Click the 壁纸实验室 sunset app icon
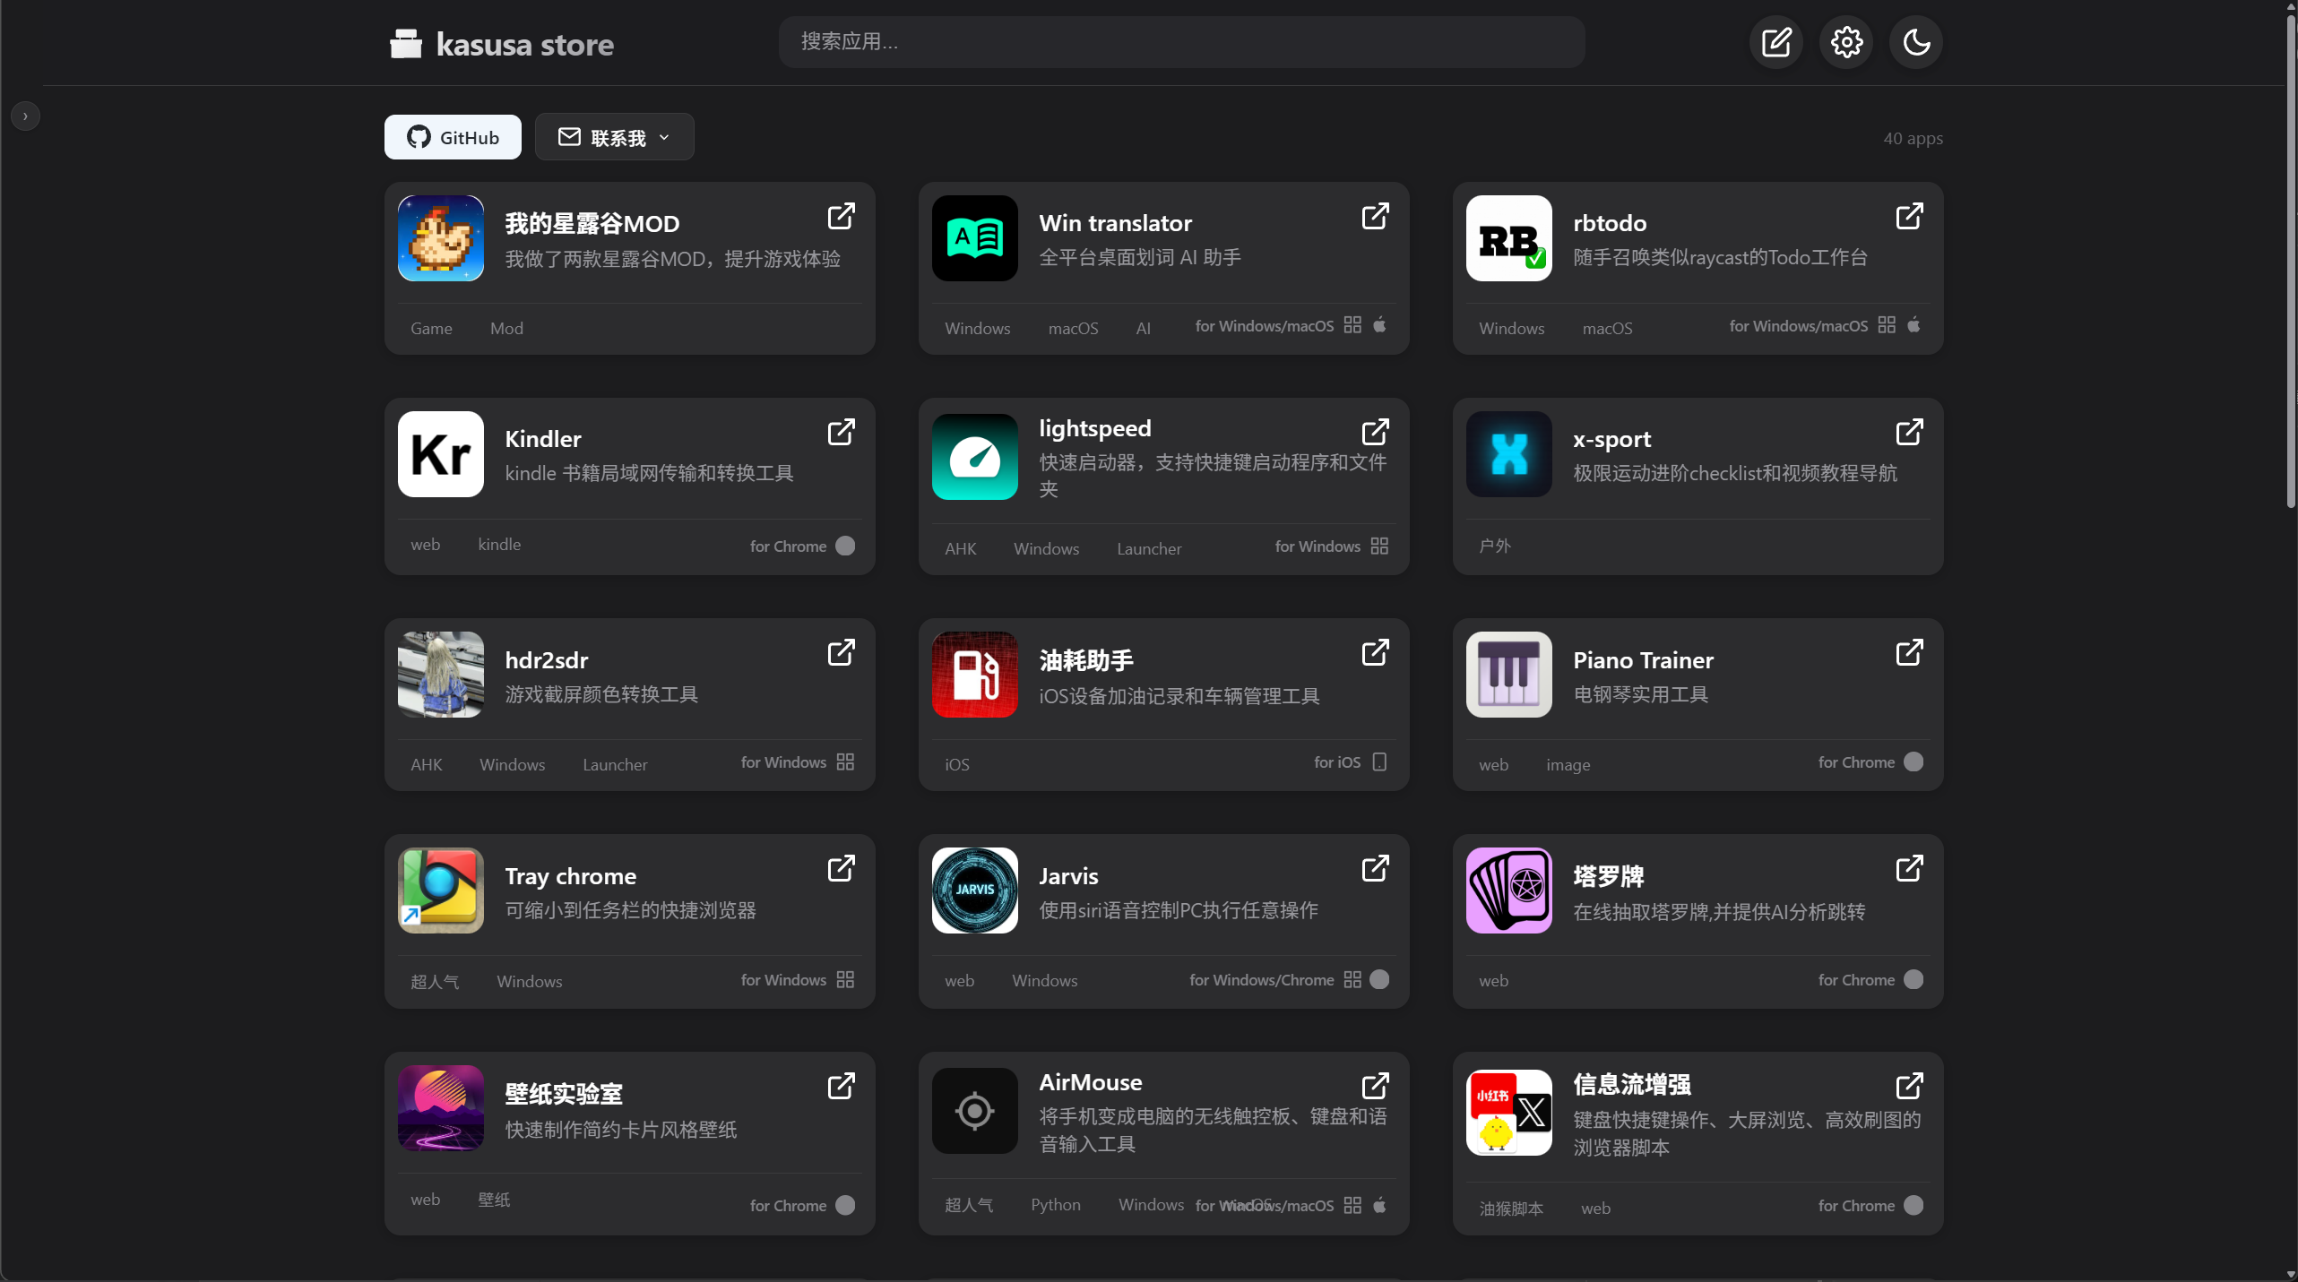2298x1282 pixels. (x=441, y=1108)
